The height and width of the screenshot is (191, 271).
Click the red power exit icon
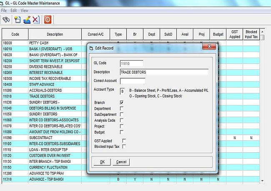48,20
